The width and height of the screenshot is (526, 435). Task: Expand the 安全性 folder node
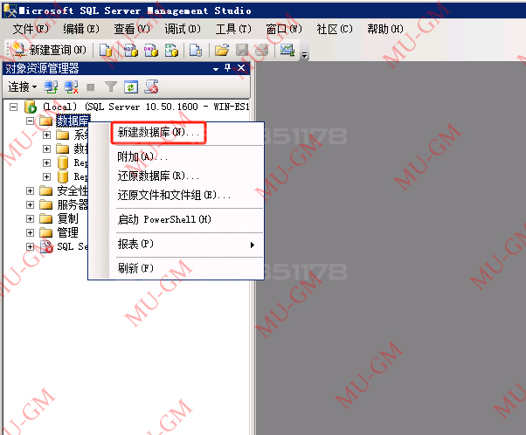point(31,190)
